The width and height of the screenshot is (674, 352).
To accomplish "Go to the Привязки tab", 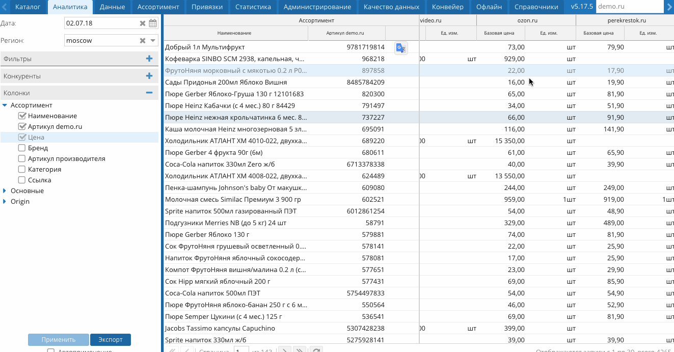I will 207,7.
